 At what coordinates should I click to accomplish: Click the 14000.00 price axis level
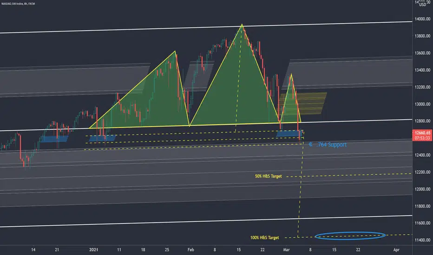tap(422, 19)
